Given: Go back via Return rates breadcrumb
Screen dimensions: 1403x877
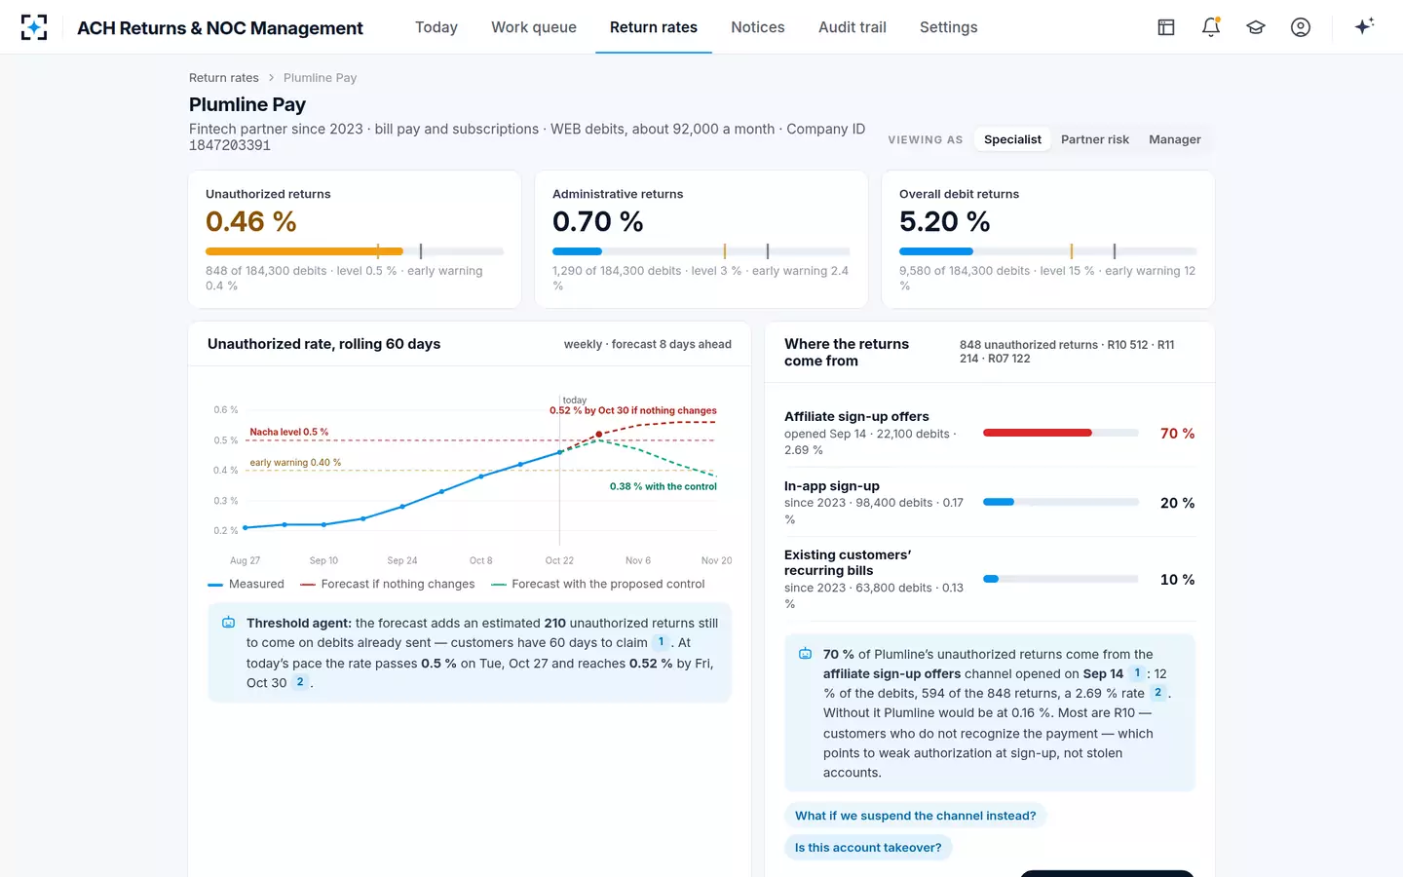Looking at the screenshot, I should tap(224, 78).
